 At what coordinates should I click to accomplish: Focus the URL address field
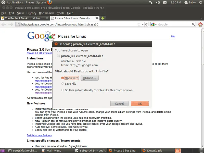pyautogui.click(x=79, y=24)
